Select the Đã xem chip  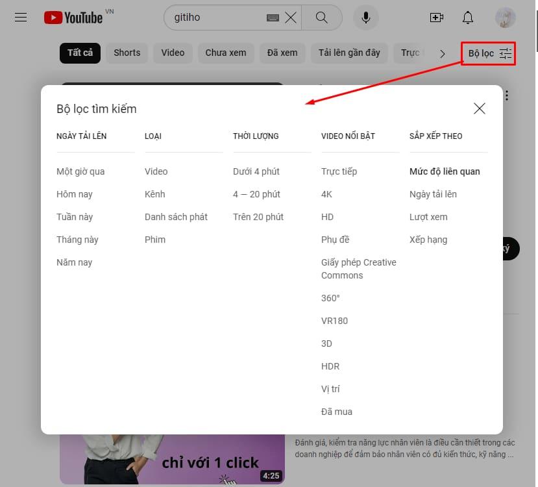coord(282,53)
